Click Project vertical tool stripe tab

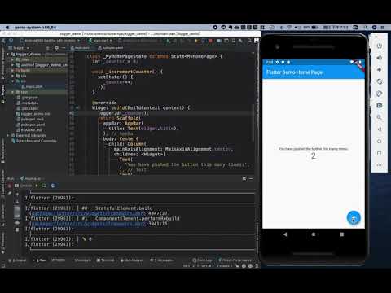click(x=3, y=94)
